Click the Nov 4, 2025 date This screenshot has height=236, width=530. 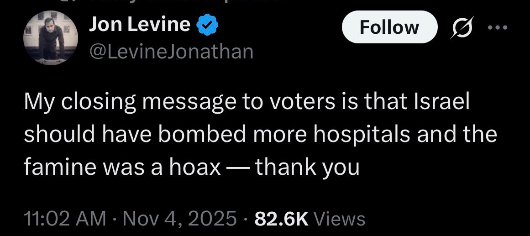178,218
